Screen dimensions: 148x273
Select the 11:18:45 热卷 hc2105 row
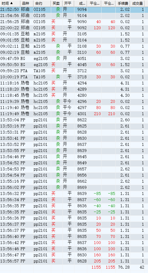click(72, 95)
